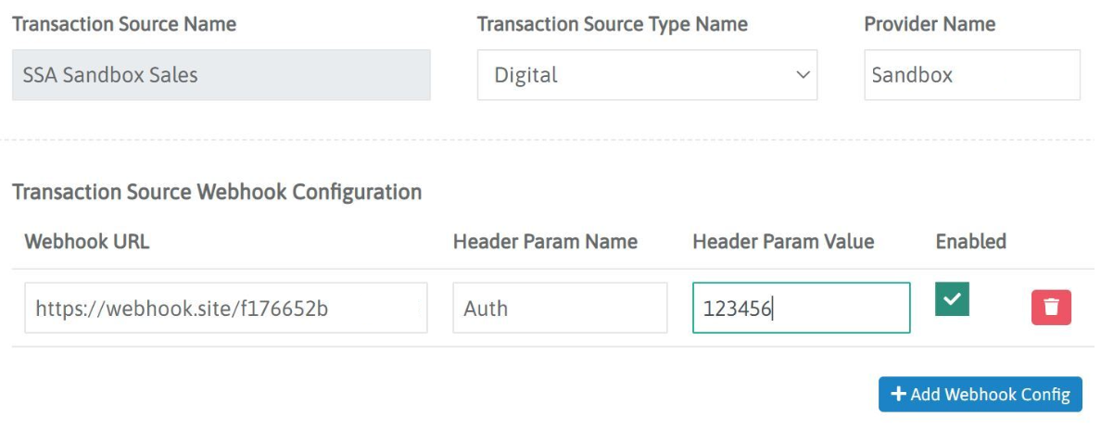Select the Header Param Name field with Auth

[560, 308]
